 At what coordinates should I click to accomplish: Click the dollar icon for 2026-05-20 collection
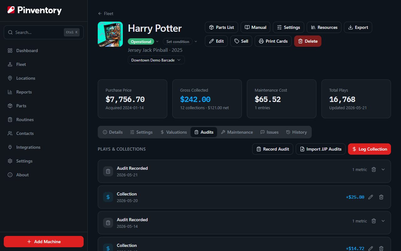pos(108,197)
